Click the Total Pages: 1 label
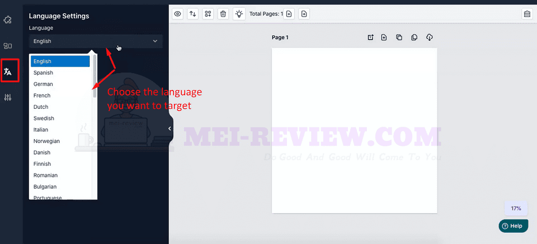This screenshot has height=244, width=537. click(266, 14)
